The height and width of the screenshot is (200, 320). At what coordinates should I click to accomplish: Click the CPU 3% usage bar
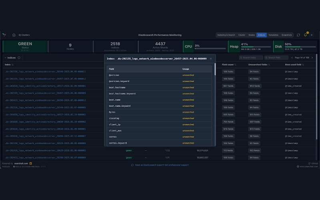pyautogui.click(x=210, y=48)
